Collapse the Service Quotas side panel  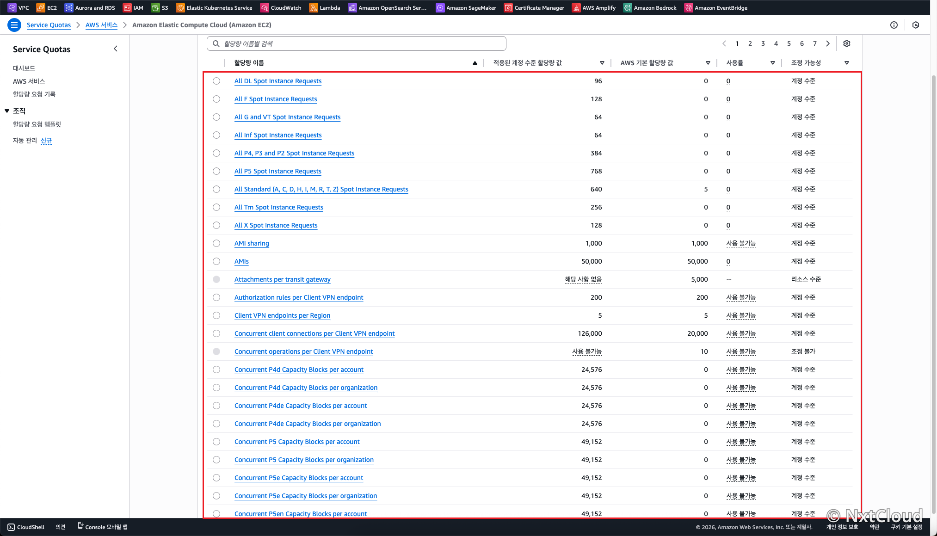click(x=116, y=49)
